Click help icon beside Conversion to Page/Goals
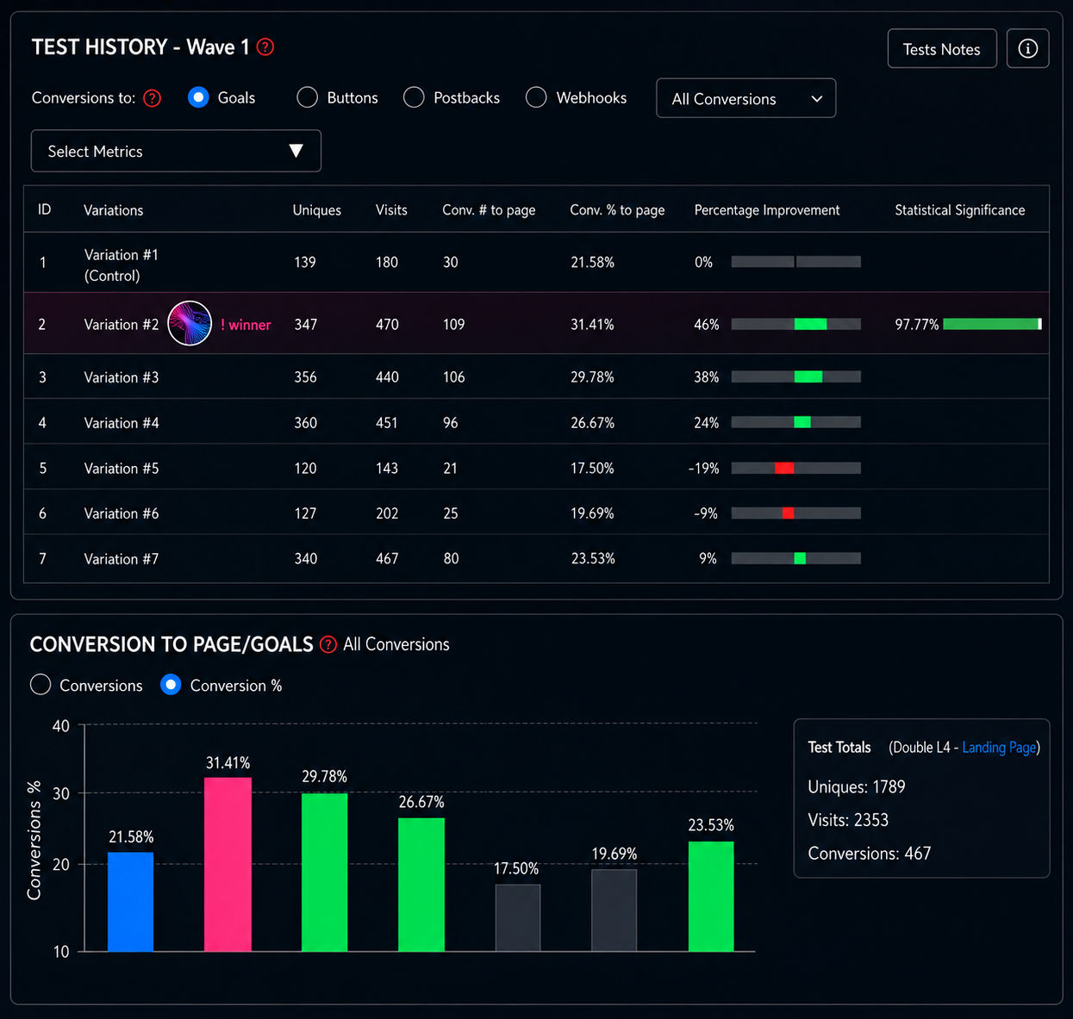This screenshot has height=1019, width=1073. coord(328,644)
